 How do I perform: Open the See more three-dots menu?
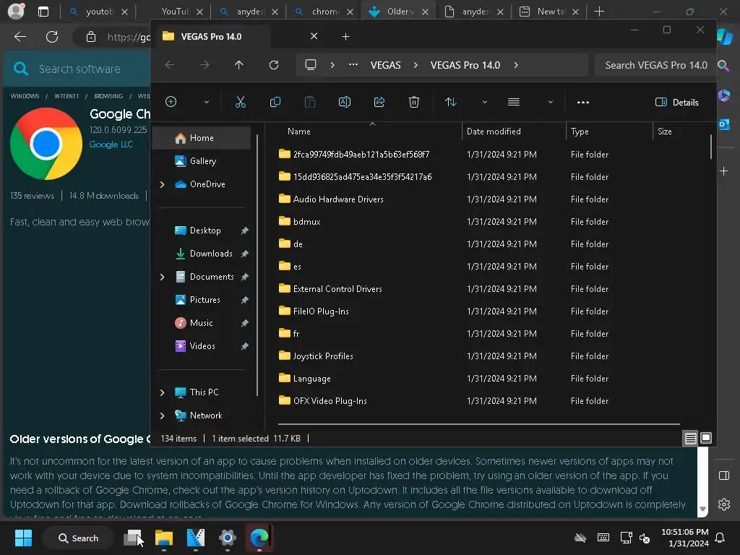tap(583, 102)
